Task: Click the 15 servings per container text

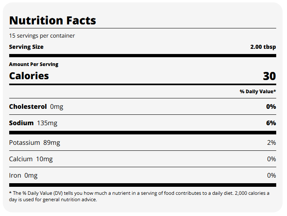Action: click(x=42, y=36)
